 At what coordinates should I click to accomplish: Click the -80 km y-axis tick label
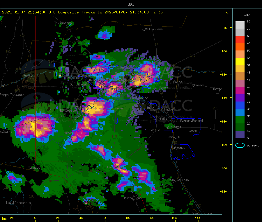pos(225,28)
